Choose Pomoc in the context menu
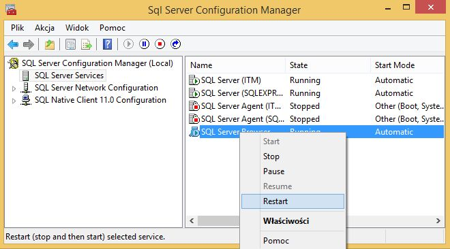 292,241
